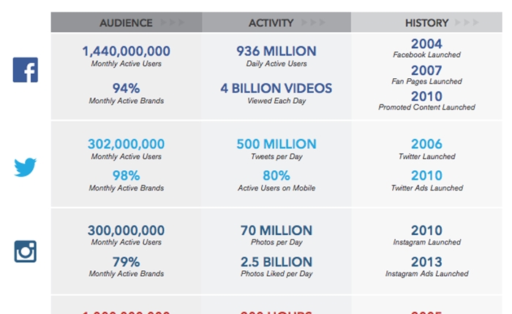Viewport: 512px width, 314px height.
Task: Click Instagram's 300,000,000 monthly users figure
Action: point(126,231)
